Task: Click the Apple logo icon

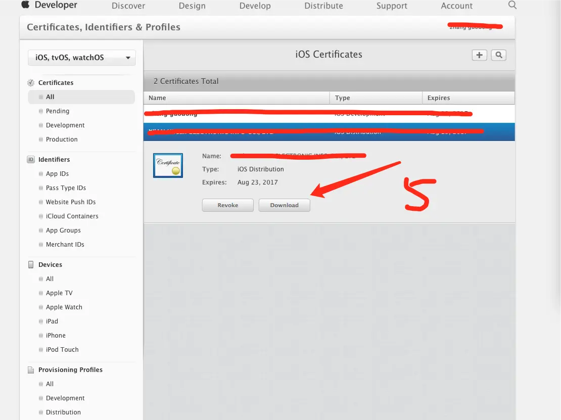Action: pos(25,5)
